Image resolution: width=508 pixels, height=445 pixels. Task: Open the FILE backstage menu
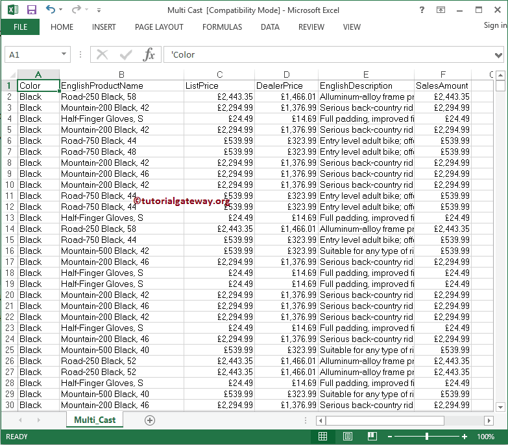pos(20,27)
